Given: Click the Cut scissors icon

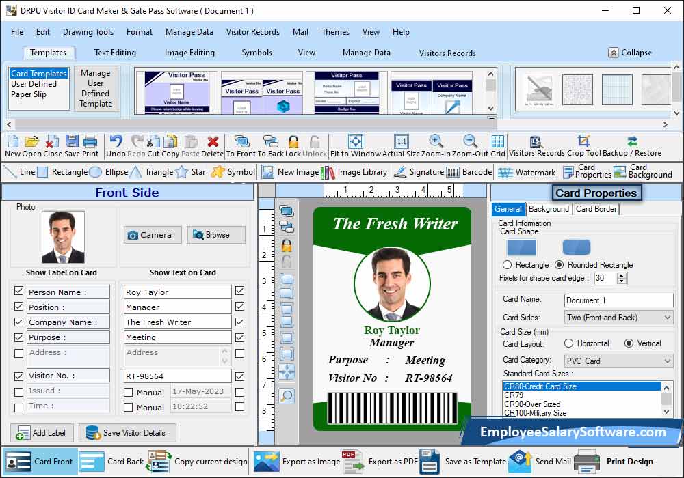Looking at the screenshot, I should [153, 141].
